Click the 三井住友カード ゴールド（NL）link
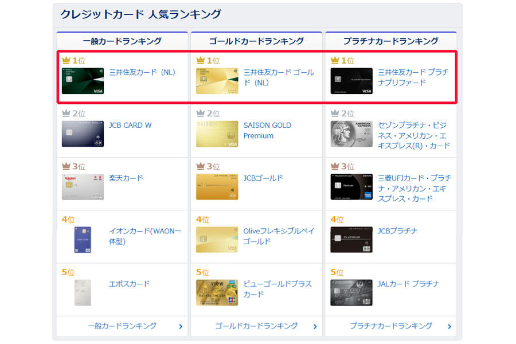 (x=279, y=77)
